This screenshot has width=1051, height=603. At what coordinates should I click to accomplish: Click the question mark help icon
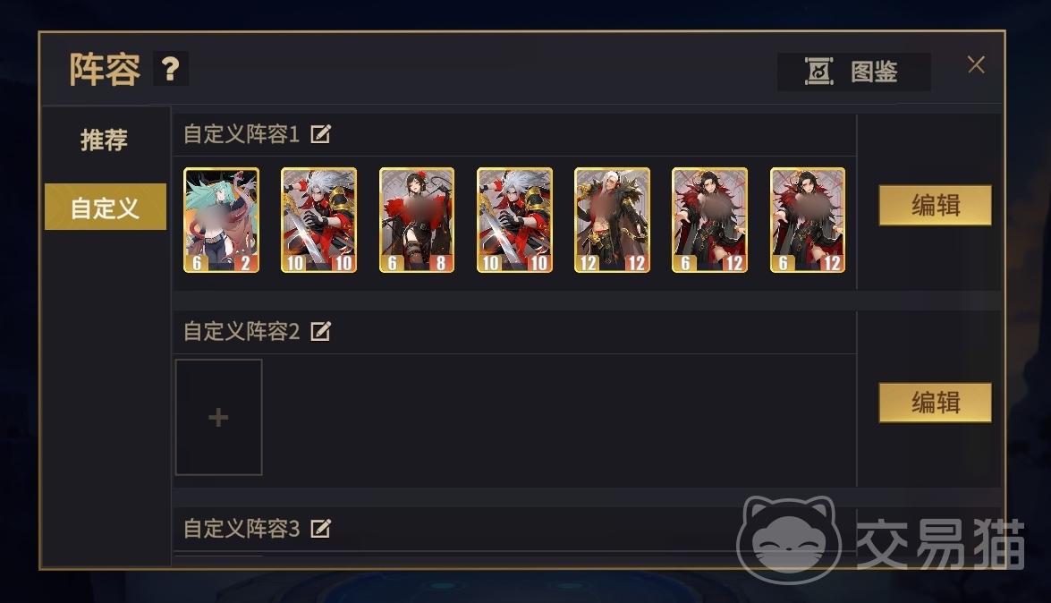(x=170, y=68)
